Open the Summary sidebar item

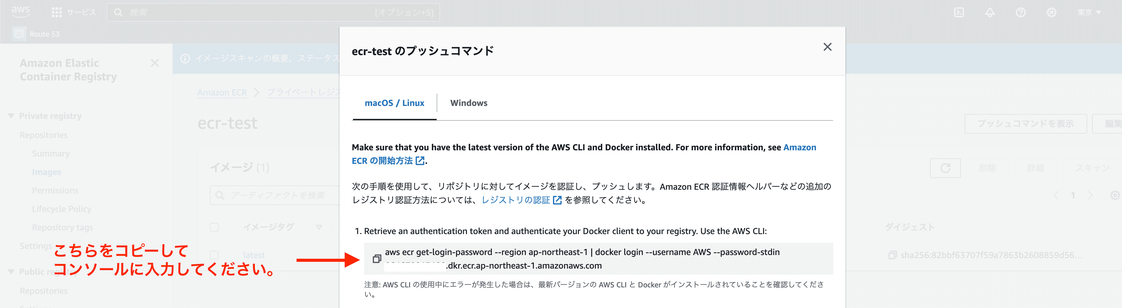point(51,154)
